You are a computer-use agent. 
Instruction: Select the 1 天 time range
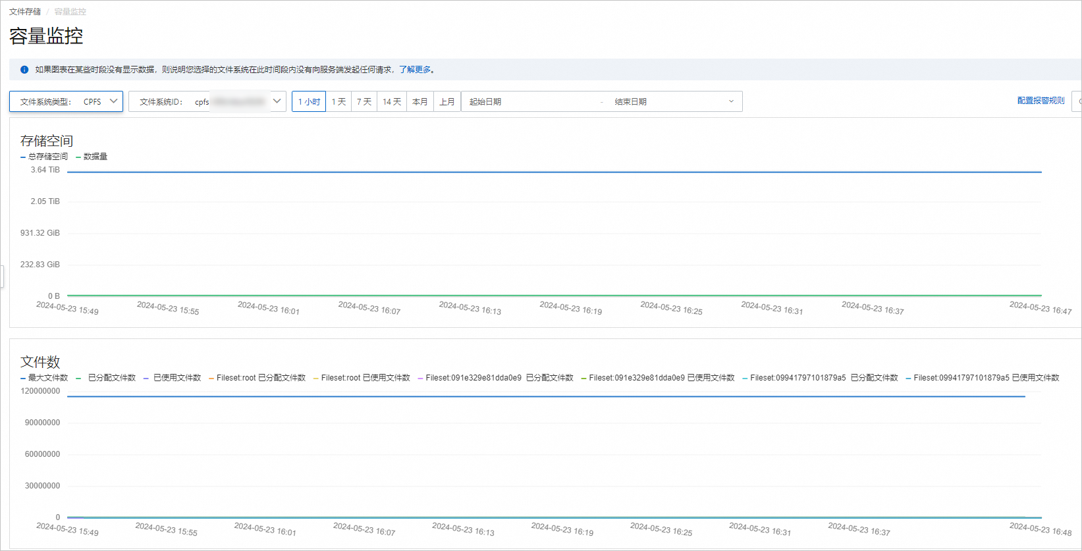[x=338, y=101]
